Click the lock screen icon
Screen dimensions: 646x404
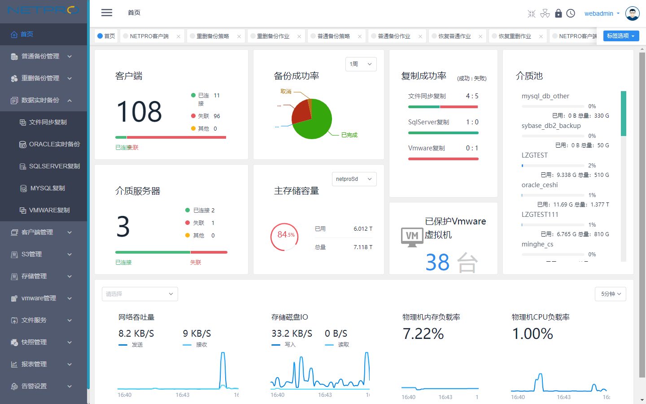pyautogui.click(x=559, y=13)
